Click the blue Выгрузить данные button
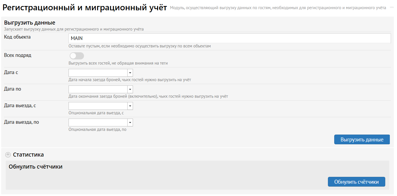Viewport: 397px width, 196px height. pyautogui.click(x=362, y=140)
